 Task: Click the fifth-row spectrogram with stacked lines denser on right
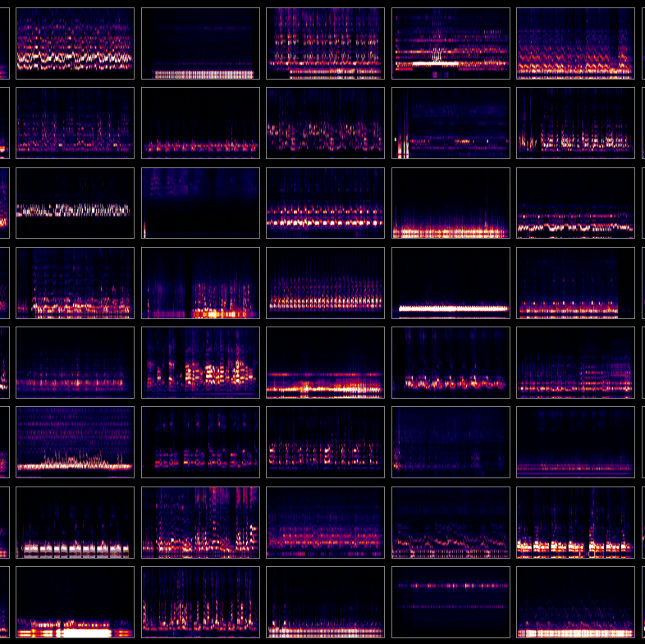(575, 363)
